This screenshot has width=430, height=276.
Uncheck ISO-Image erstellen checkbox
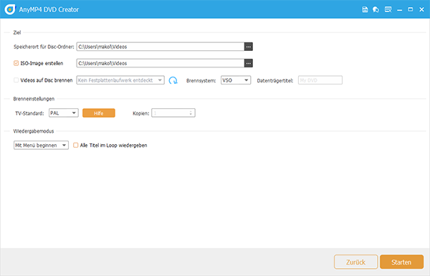[16, 63]
